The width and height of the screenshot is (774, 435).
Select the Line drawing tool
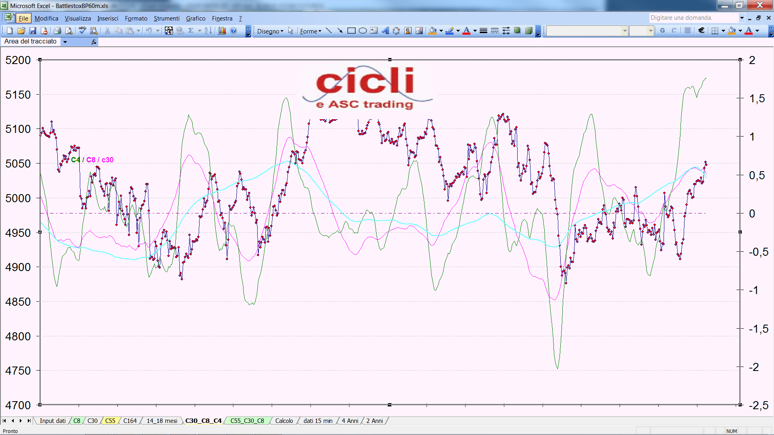329,31
